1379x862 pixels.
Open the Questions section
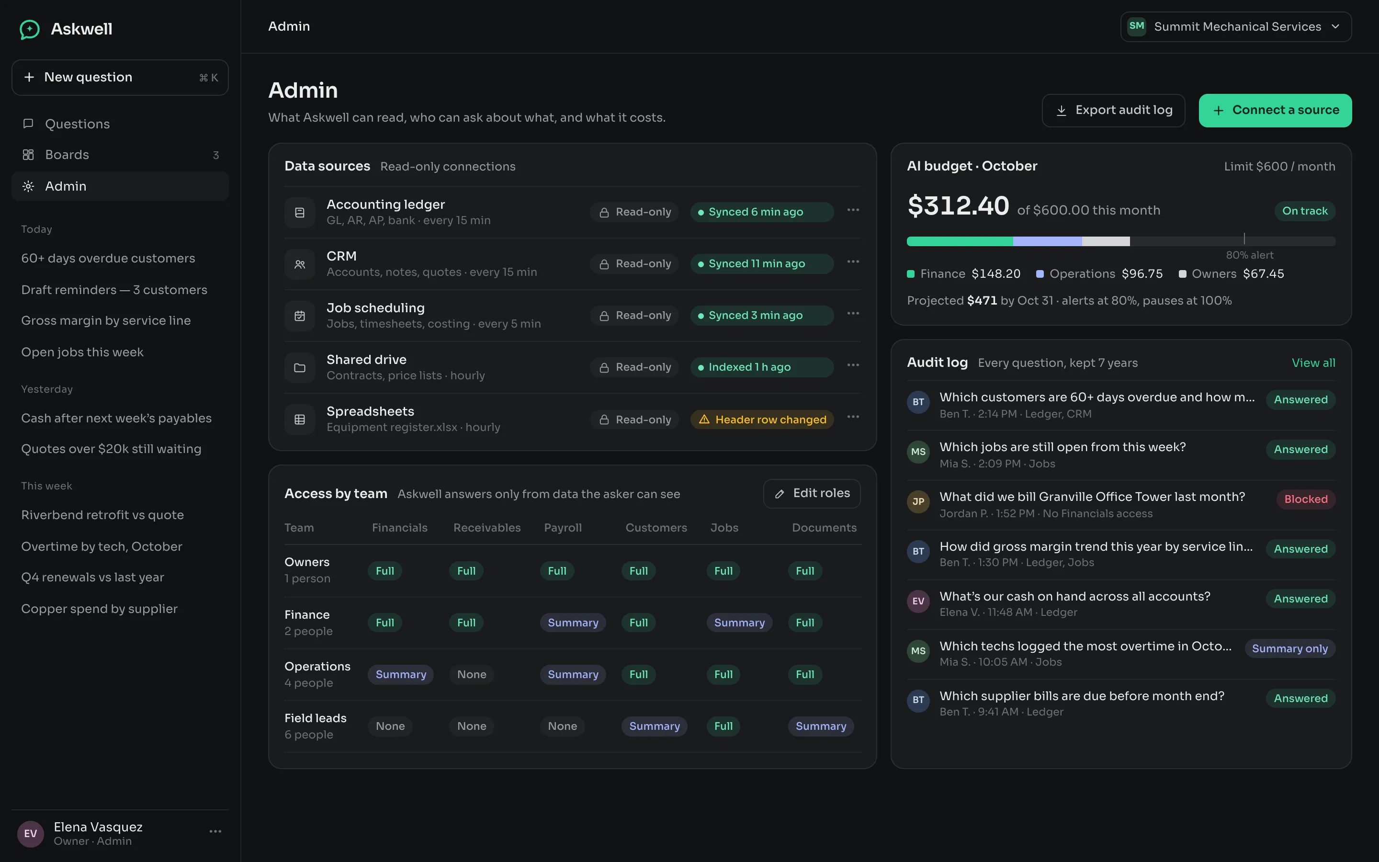coord(120,124)
